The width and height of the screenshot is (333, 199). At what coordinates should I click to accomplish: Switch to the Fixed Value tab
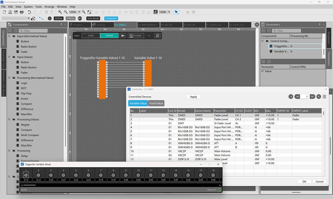pos(156,103)
